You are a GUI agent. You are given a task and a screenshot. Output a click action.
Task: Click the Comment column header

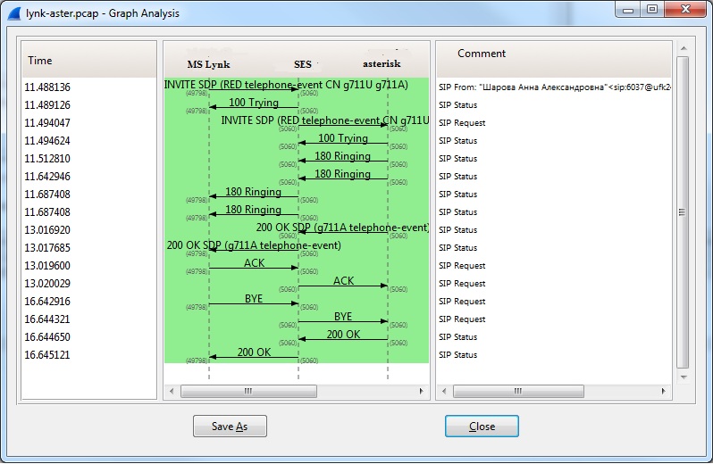tap(553, 59)
